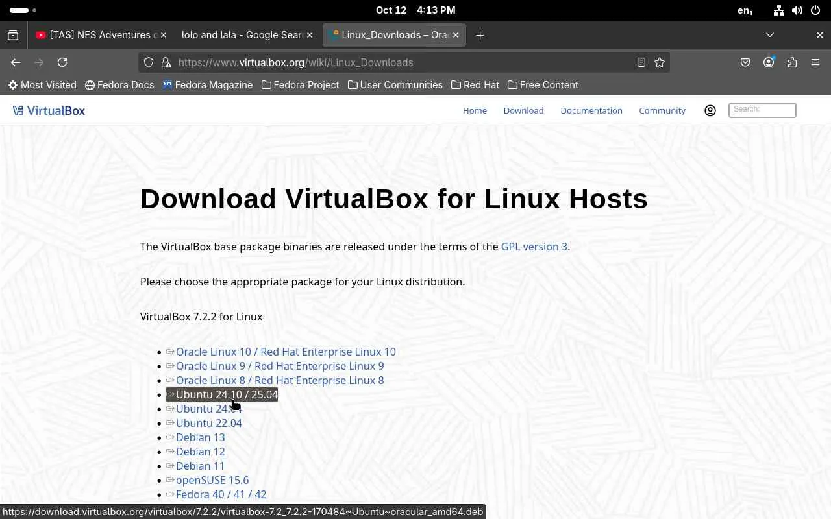The width and height of the screenshot is (831, 519).
Task: Switch to the TAS NES Adventures tab
Action: (x=101, y=35)
